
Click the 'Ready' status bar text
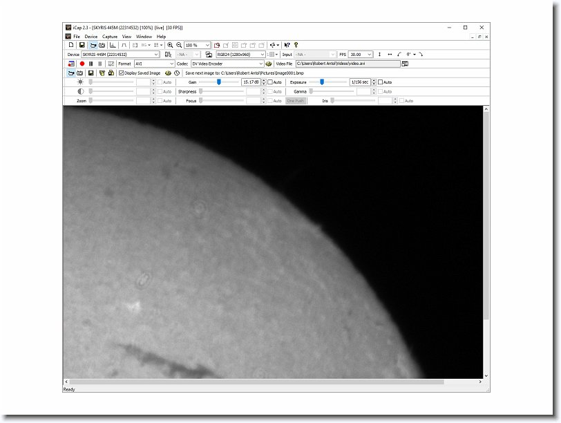pos(69,389)
